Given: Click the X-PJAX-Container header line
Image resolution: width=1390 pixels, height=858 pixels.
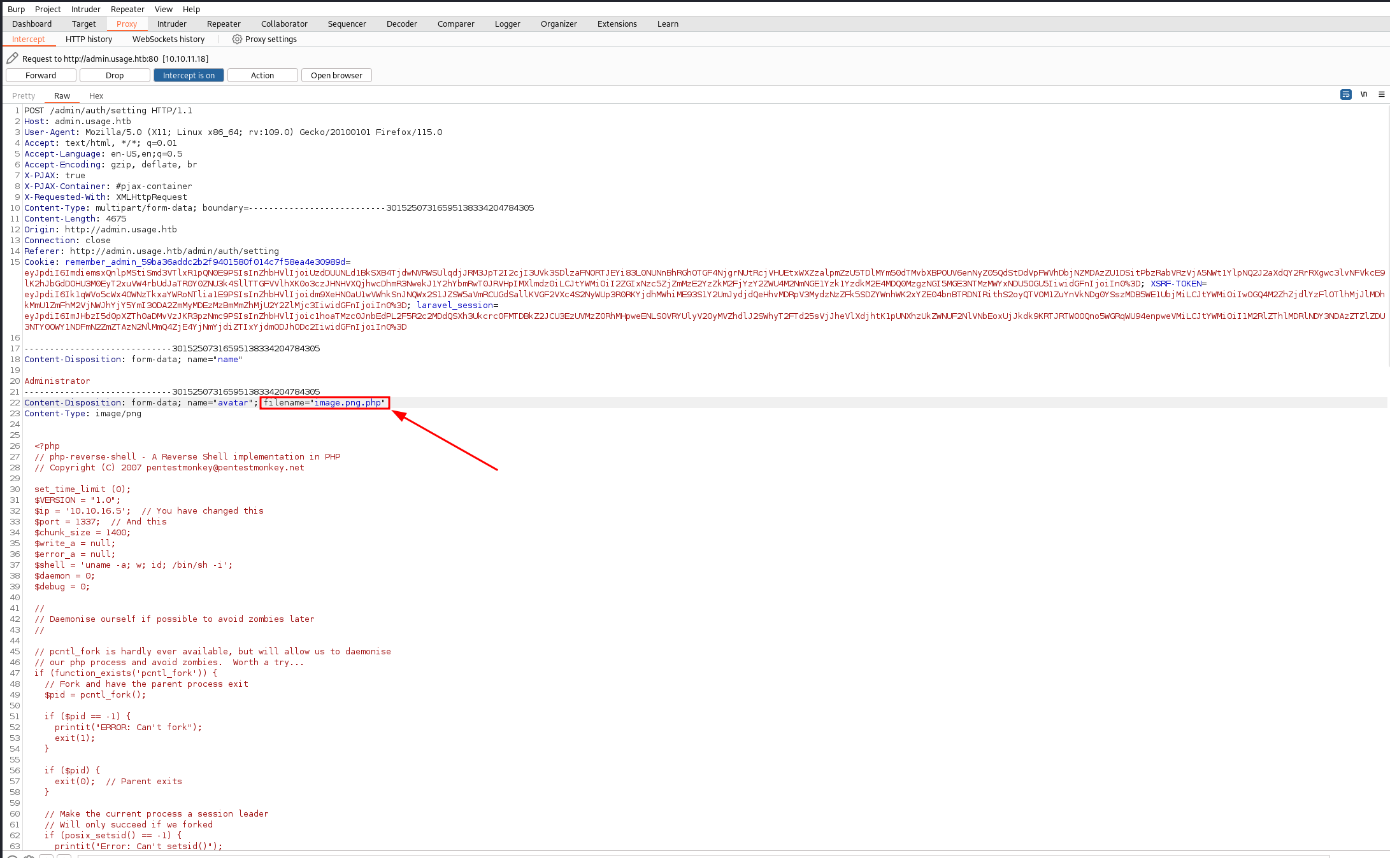Looking at the screenshot, I should coord(108,186).
